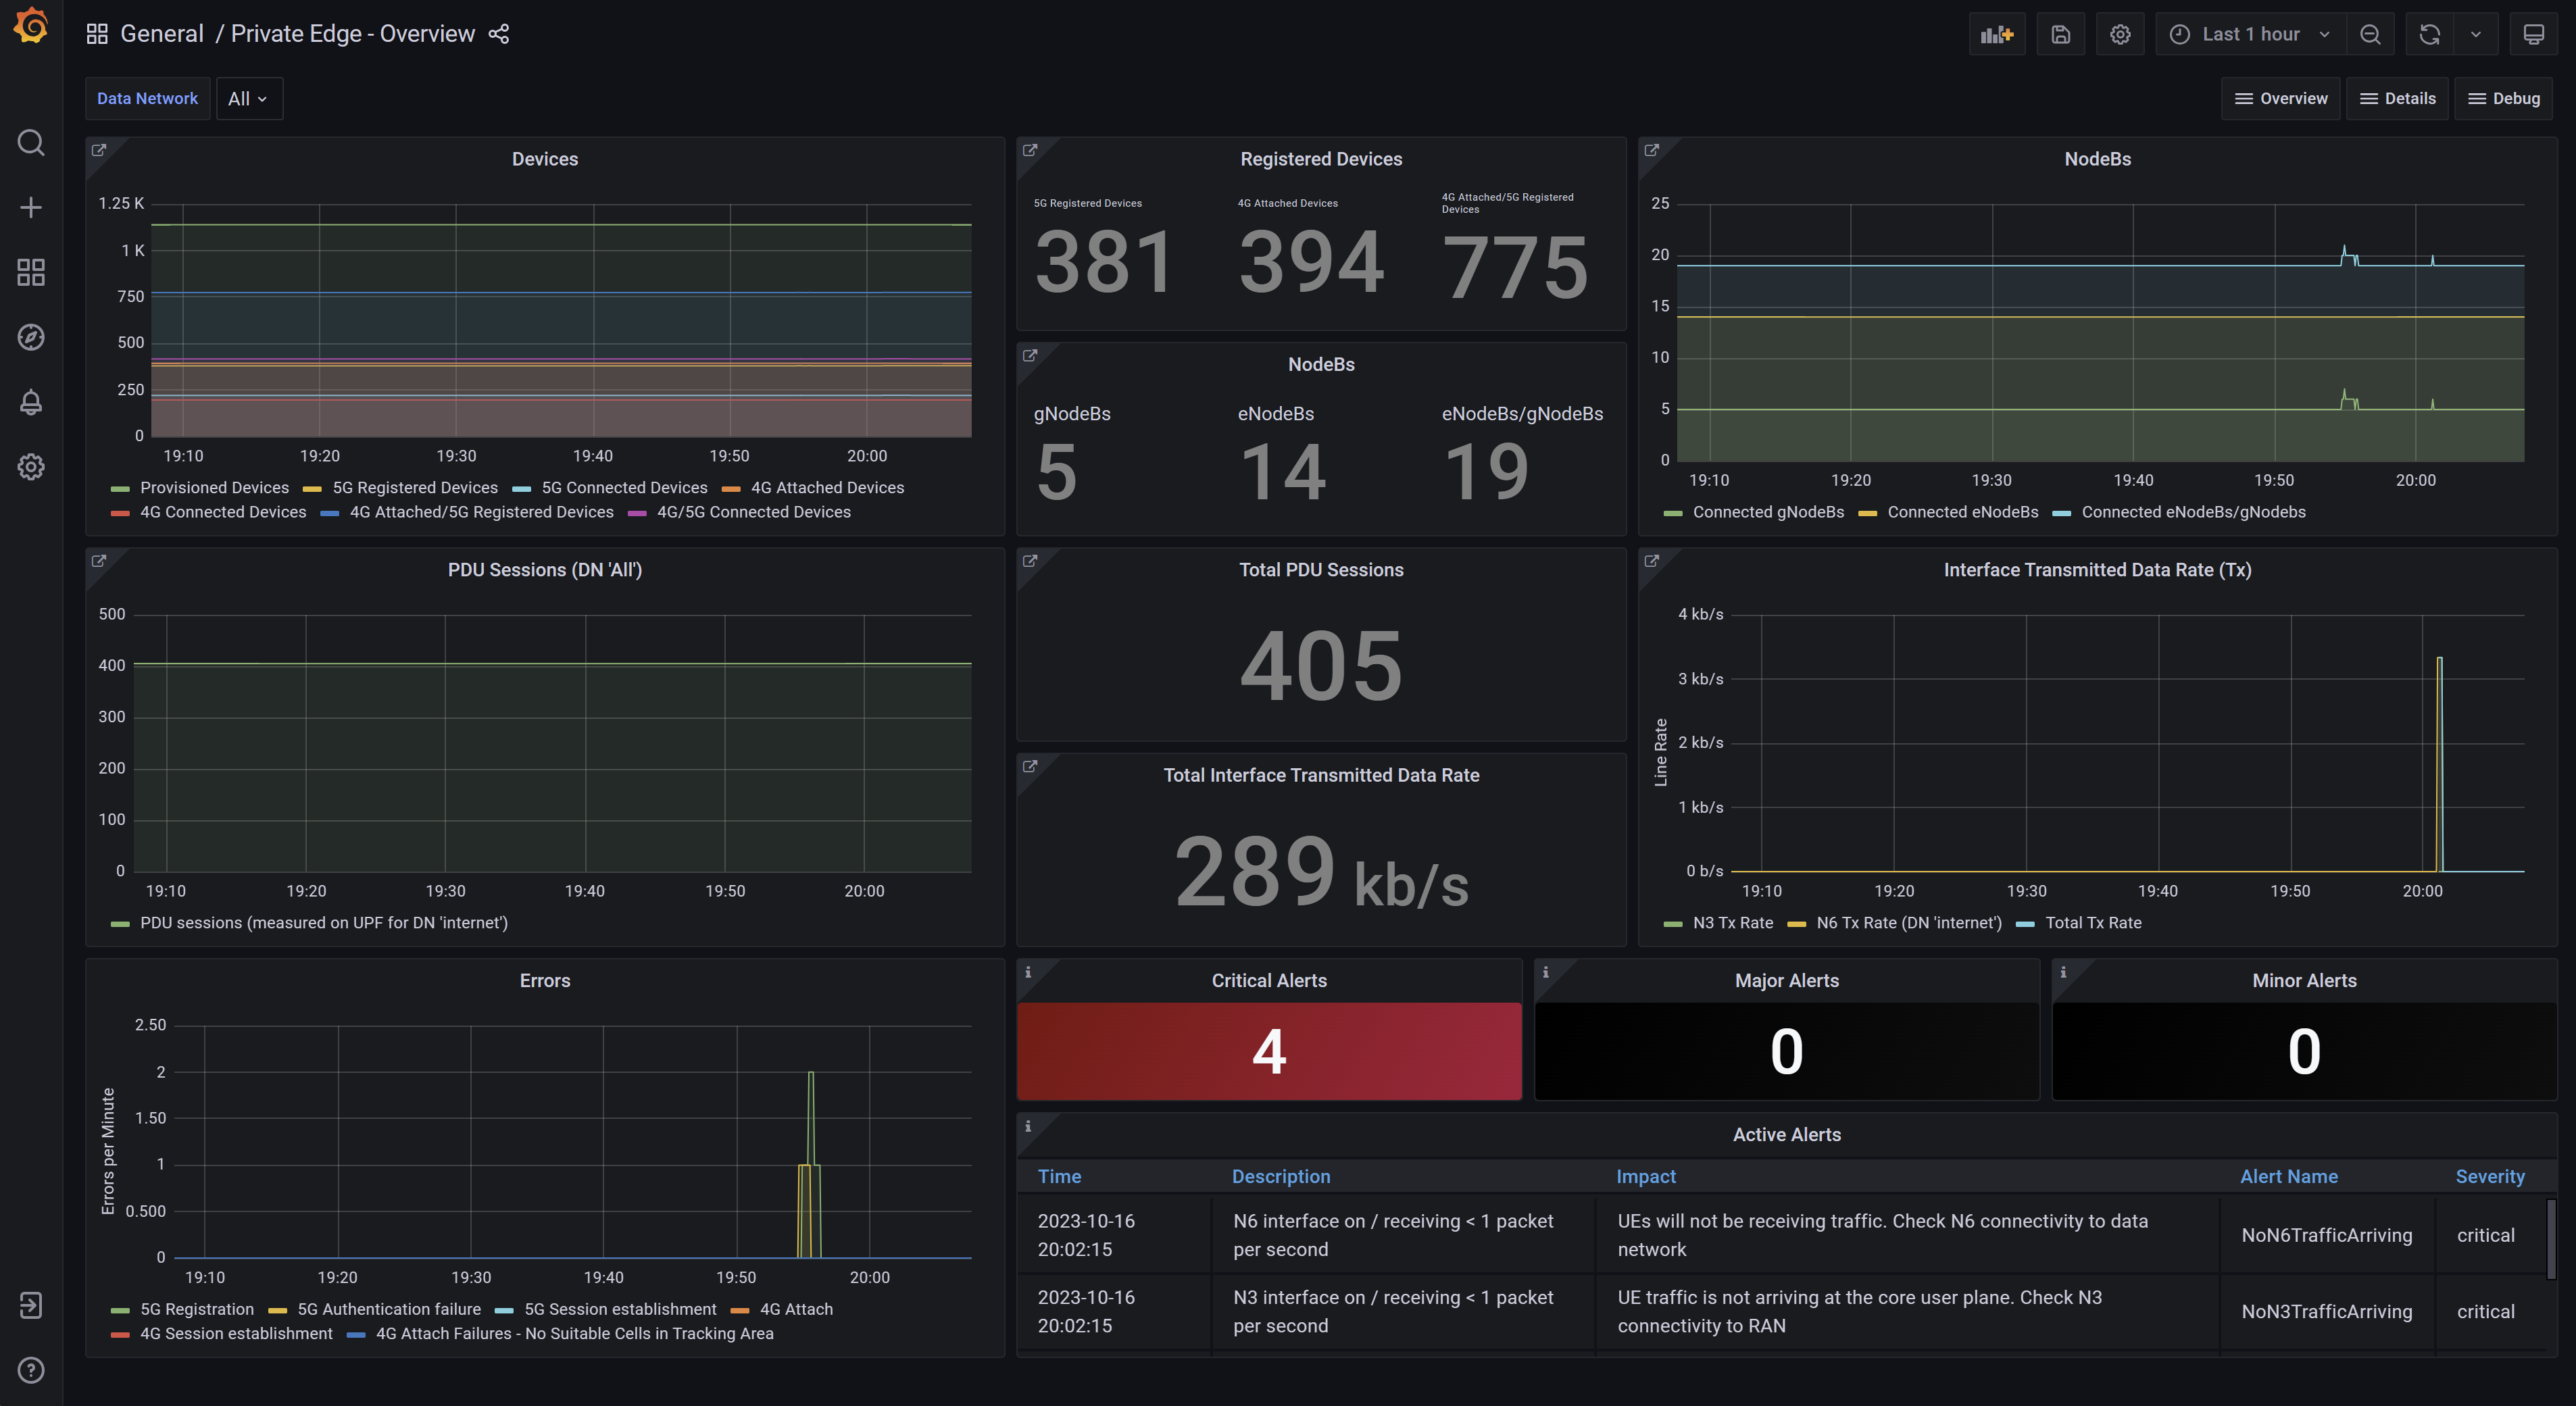The width and height of the screenshot is (2576, 1406).
Task: Open the Details dashboard link
Action: click(x=2397, y=99)
